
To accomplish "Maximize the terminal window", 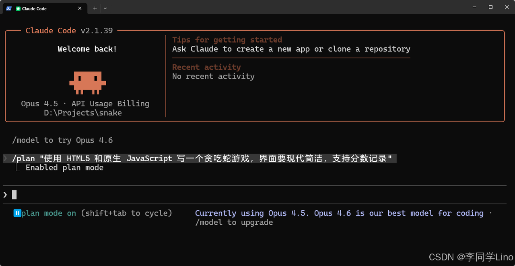I will 490,7.
